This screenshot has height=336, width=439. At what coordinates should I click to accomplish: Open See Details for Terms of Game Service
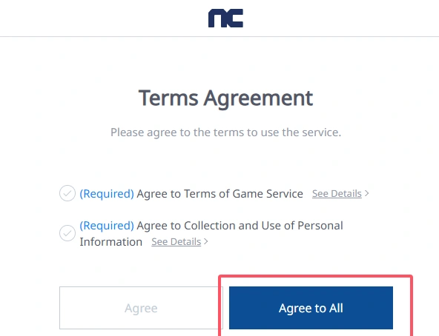click(337, 193)
